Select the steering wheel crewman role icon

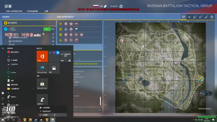[x=71, y=24]
